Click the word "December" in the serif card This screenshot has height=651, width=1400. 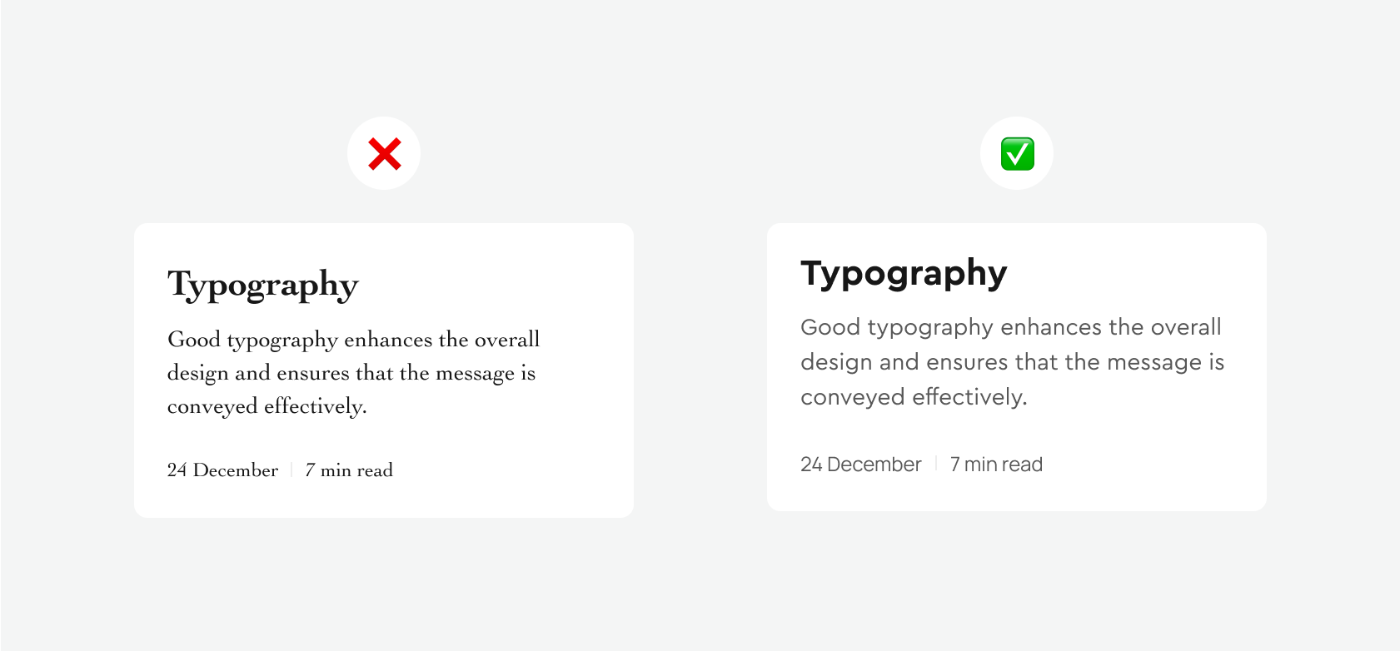click(x=236, y=470)
